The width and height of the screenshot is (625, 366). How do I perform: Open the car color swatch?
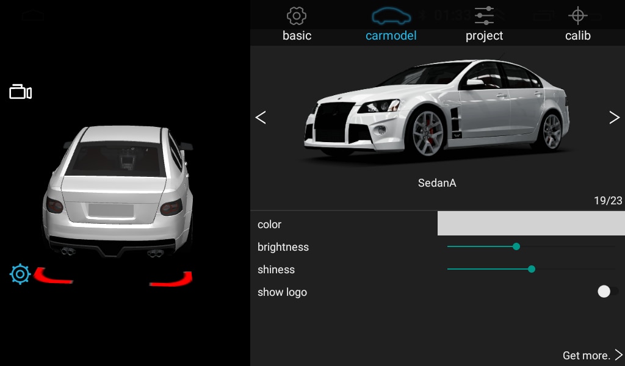tap(530, 224)
